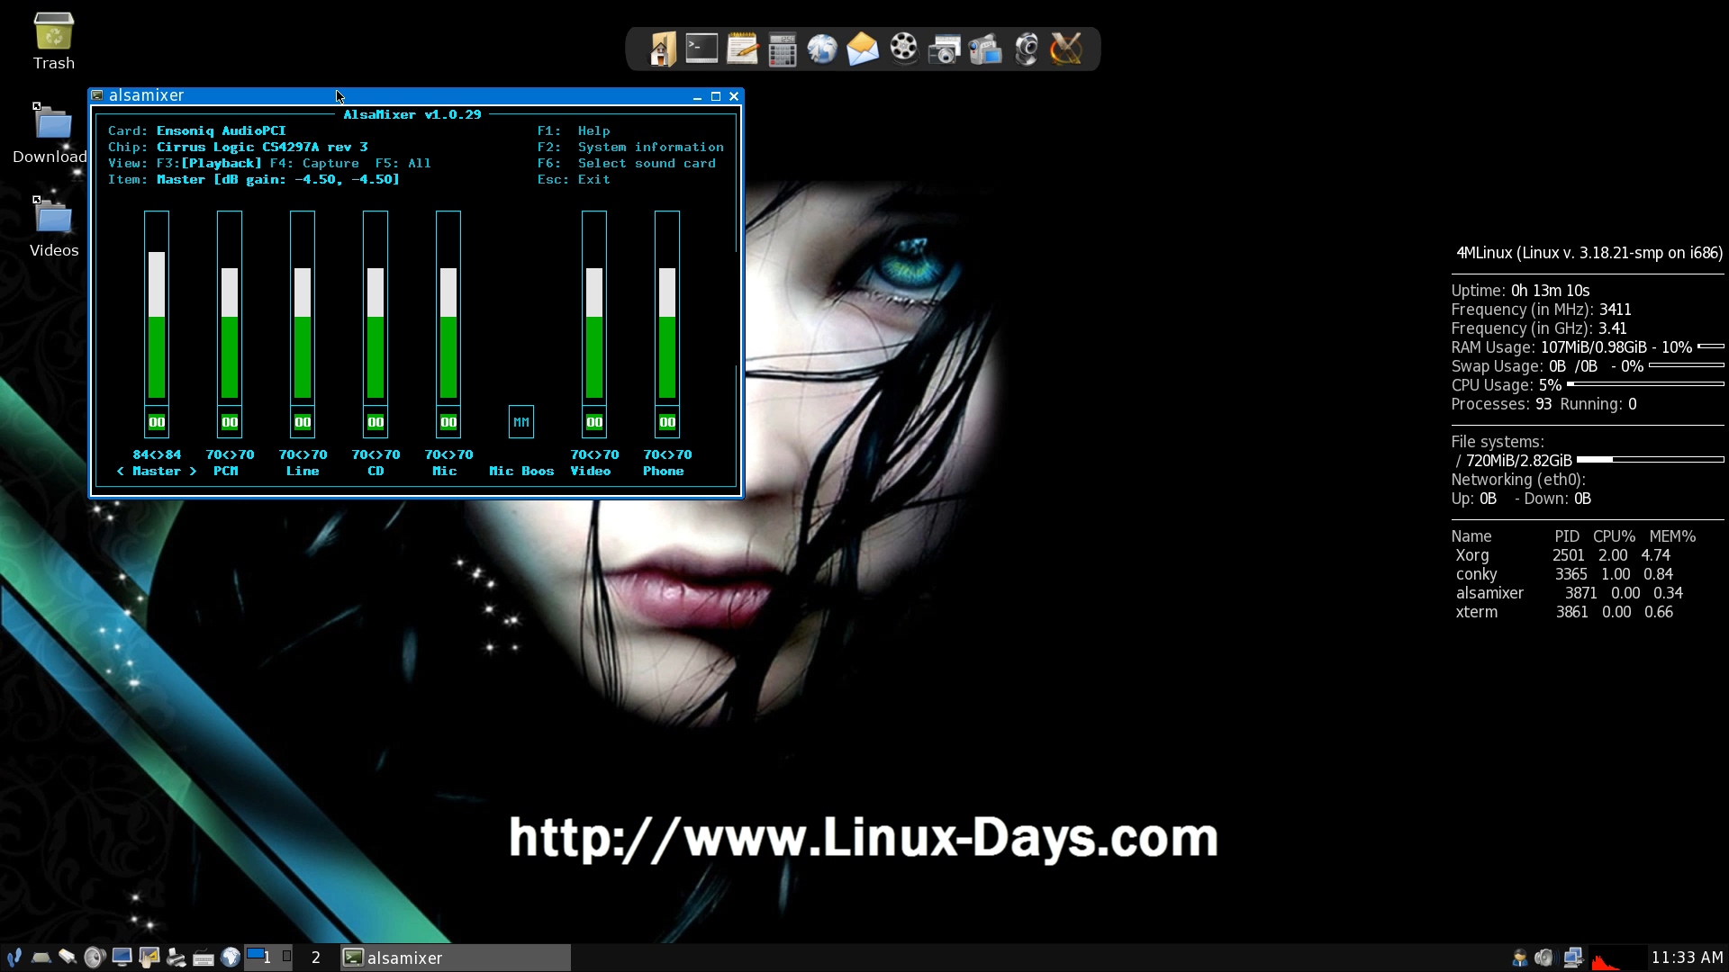The image size is (1729, 972).
Task: Click the monitor display icon in the taskbar
Action: tap(122, 958)
